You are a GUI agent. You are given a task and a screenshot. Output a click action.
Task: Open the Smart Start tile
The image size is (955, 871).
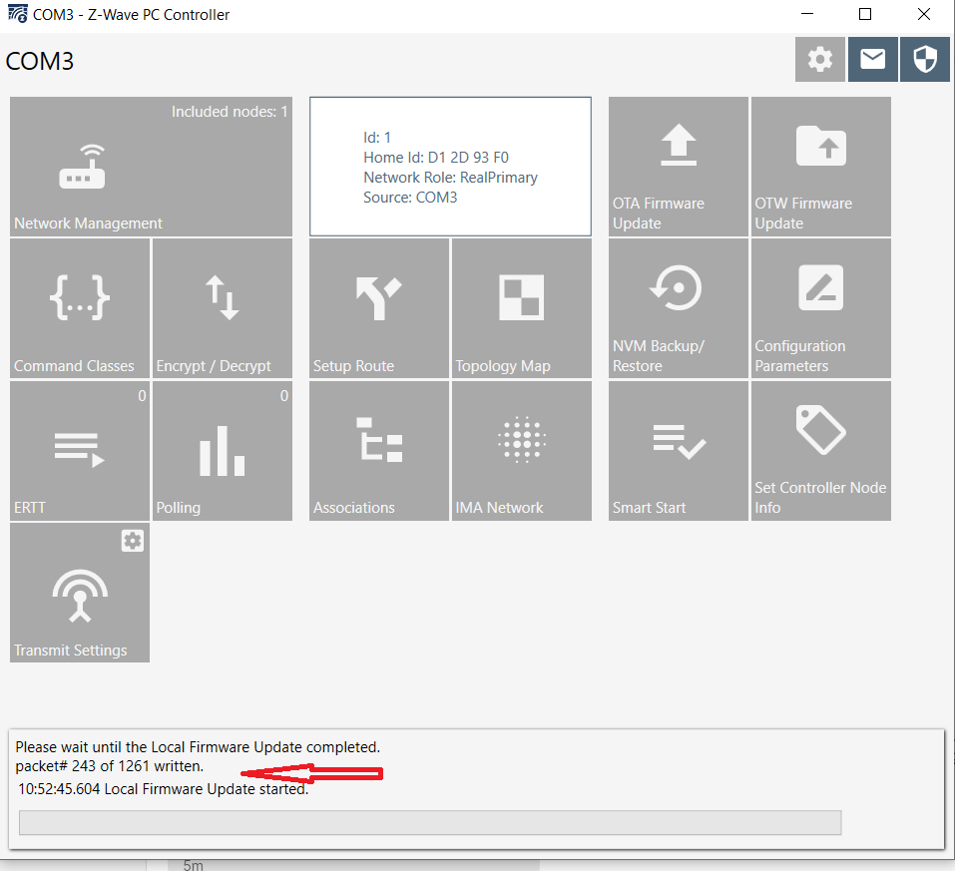(679, 451)
